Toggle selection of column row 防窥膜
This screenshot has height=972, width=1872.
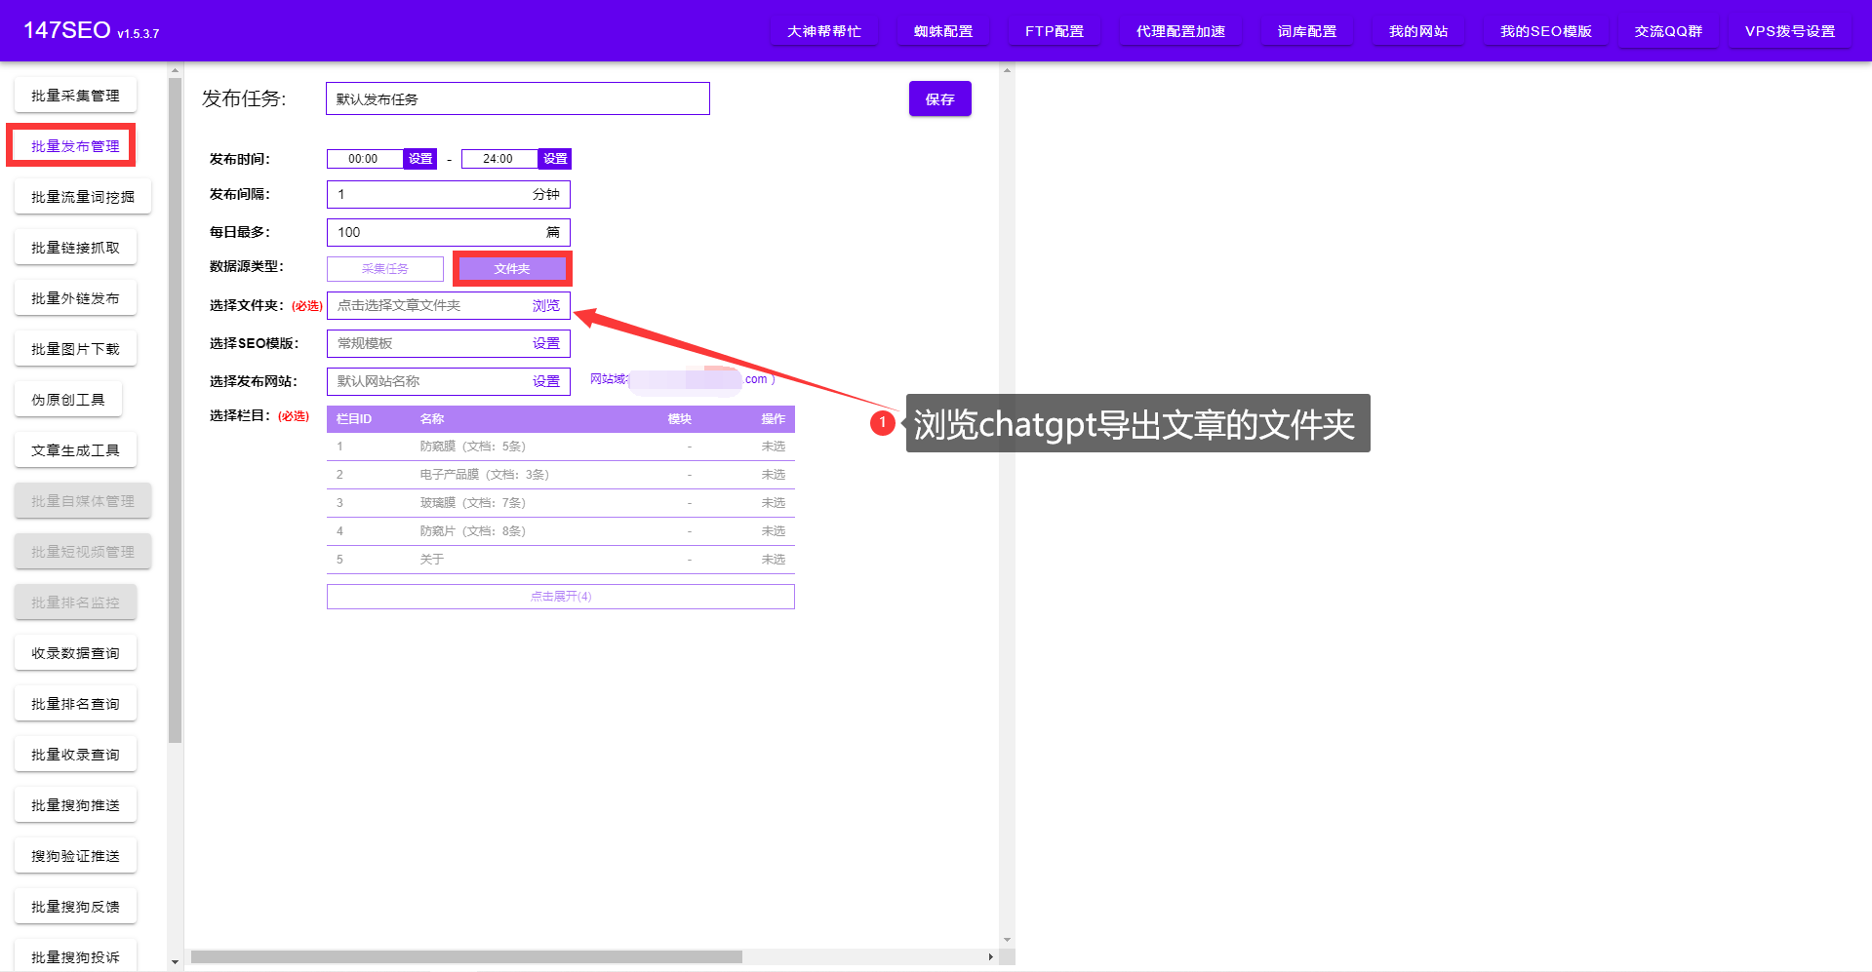(x=773, y=447)
